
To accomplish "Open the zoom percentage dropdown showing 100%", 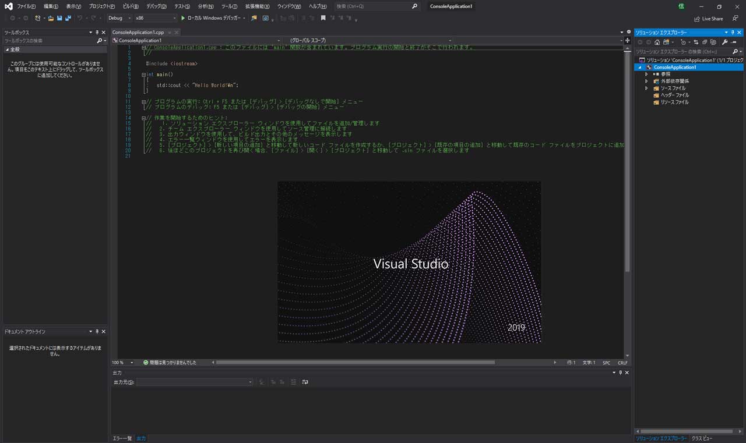I will click(122, 362).
